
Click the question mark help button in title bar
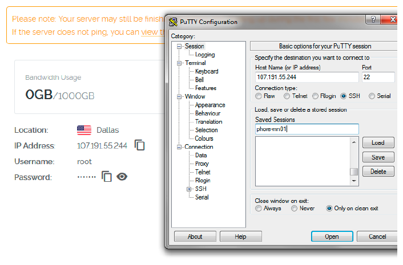373,19
